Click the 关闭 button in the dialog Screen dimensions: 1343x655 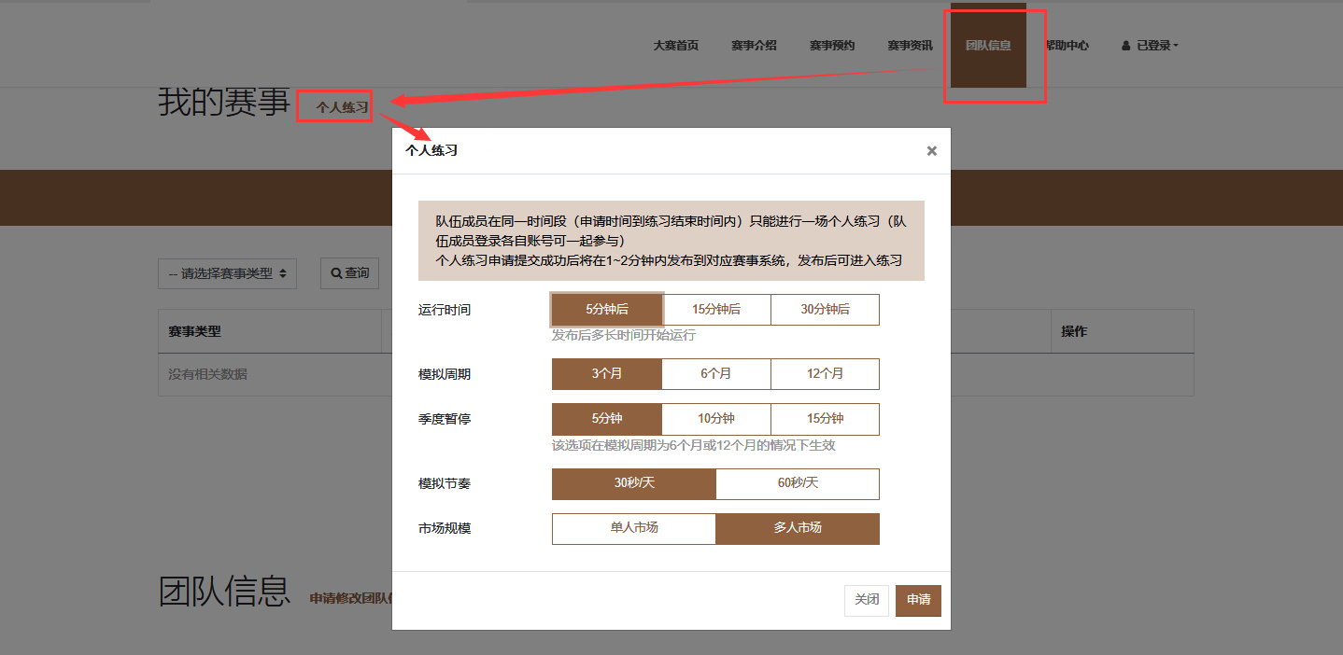click(x=866, y=600)
